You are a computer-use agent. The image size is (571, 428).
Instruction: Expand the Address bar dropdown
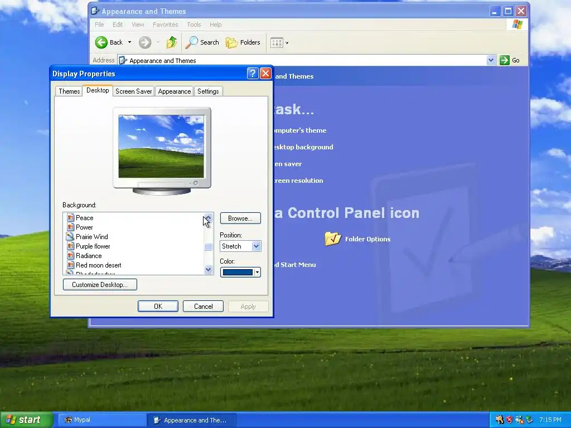(x=491, y=60)
